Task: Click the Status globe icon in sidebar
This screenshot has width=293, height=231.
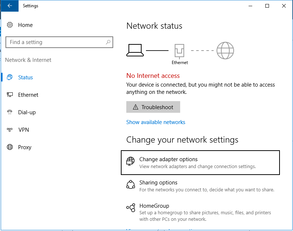Action: click(10, 77)
